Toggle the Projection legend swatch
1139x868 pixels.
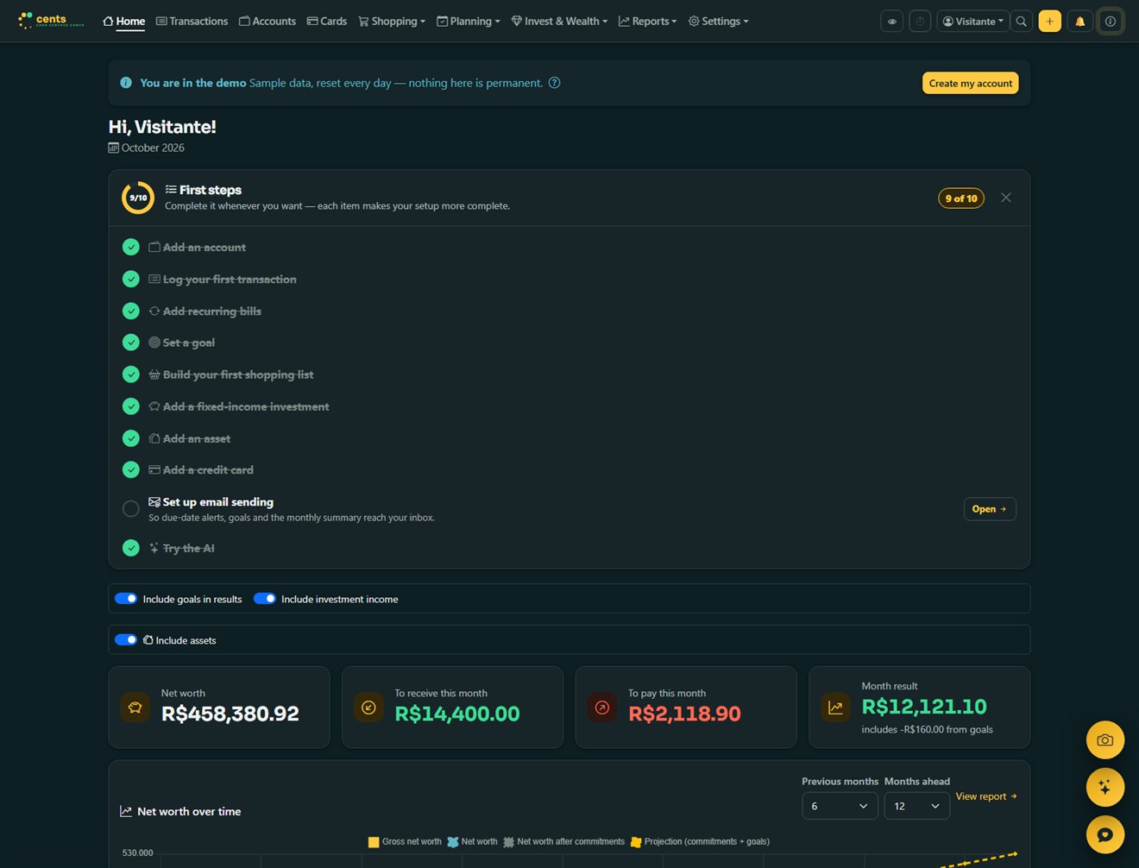point(636,842)
